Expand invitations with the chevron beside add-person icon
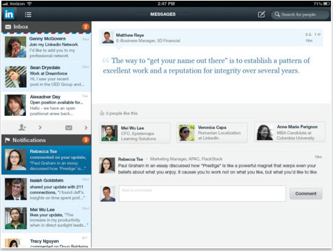Image resolution: width=333 pixels, height=251 pixels. pyautogui.click(x=40, y=128)
